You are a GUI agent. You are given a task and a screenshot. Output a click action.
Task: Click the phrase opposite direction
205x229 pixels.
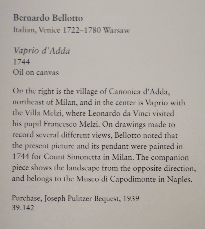click(164, 169)
